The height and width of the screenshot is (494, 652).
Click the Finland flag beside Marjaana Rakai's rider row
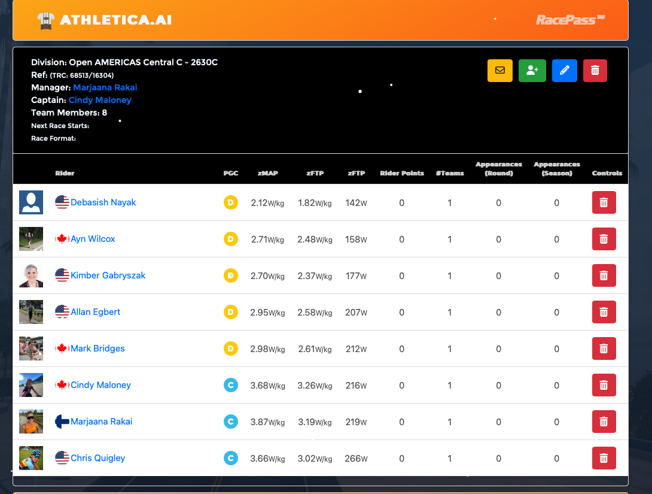tap(62, 422)
